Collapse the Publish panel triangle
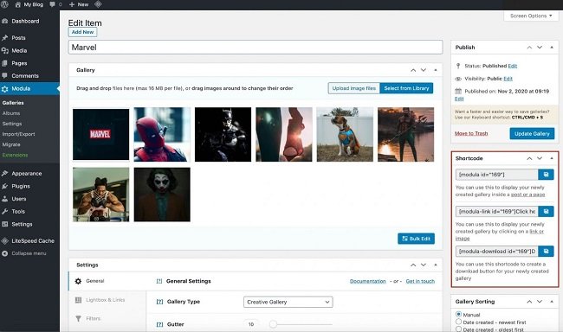 pyautogui.click(x=552, y=48)
